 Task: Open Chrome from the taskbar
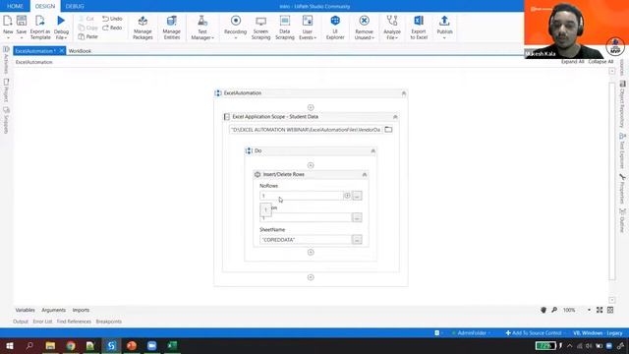pyautogui.click(x=71, y=345)
